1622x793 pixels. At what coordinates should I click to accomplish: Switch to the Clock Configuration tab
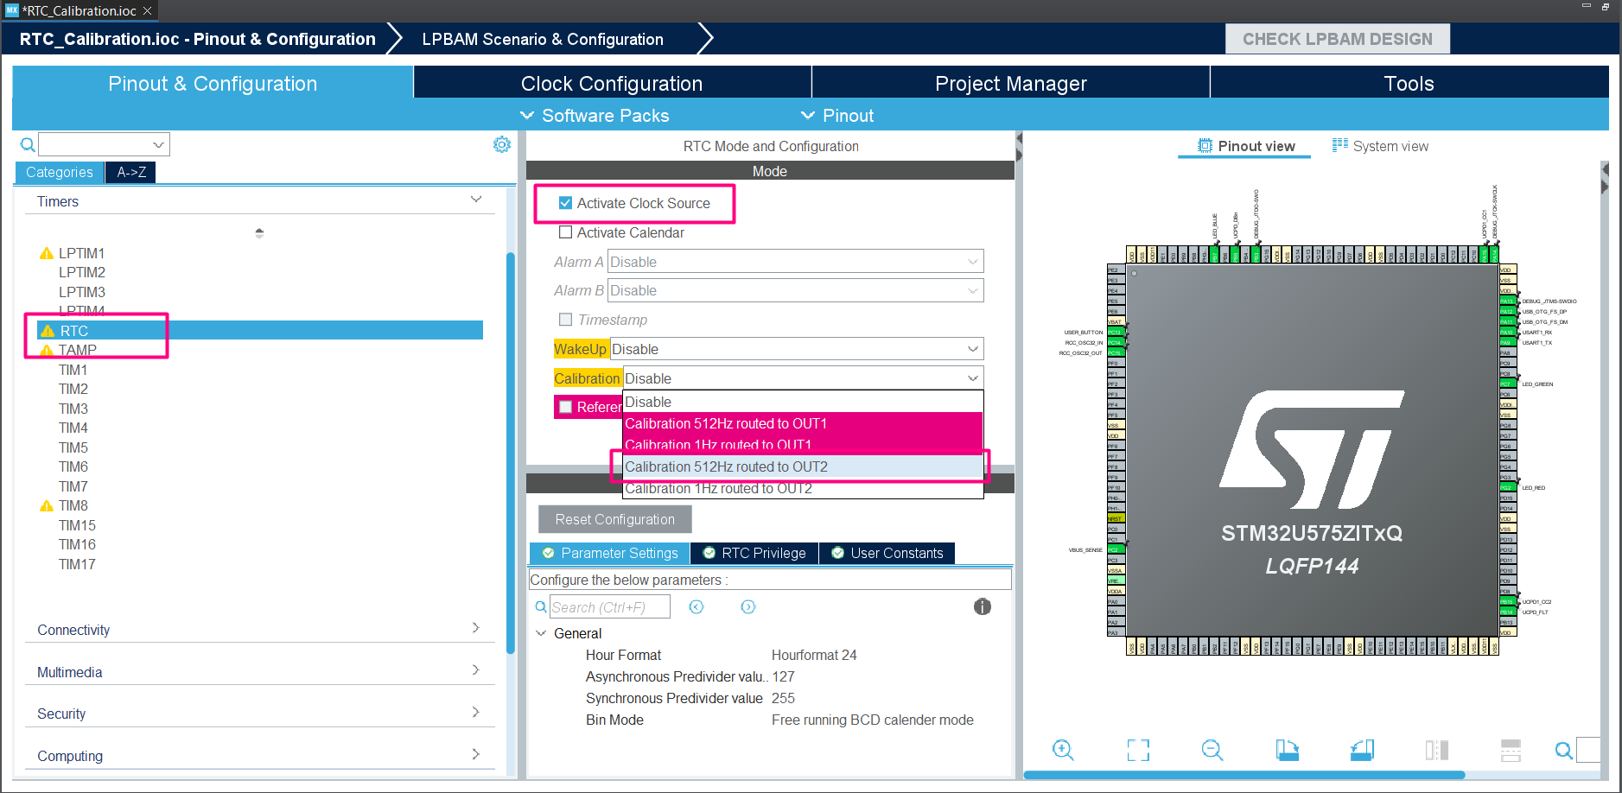click(611, 83)
